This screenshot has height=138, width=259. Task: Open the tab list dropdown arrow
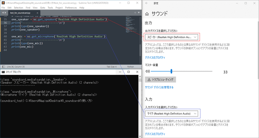(139, 13)
